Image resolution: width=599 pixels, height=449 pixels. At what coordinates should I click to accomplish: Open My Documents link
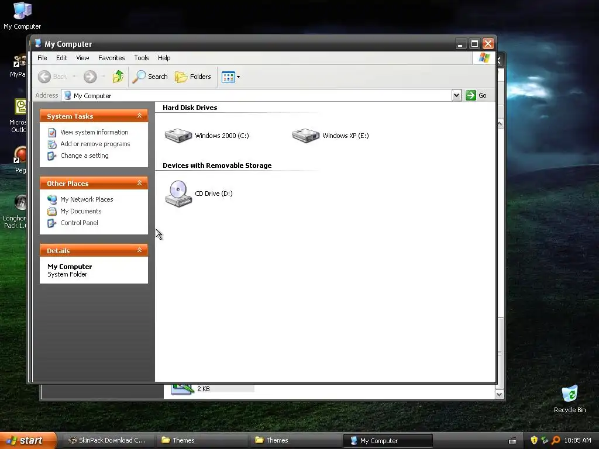click(x=81, y=211)
